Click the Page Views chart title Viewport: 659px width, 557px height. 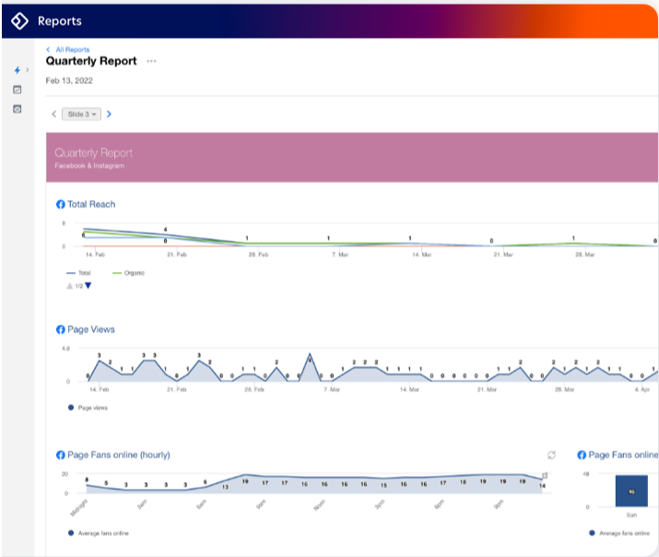coord(90,329)
